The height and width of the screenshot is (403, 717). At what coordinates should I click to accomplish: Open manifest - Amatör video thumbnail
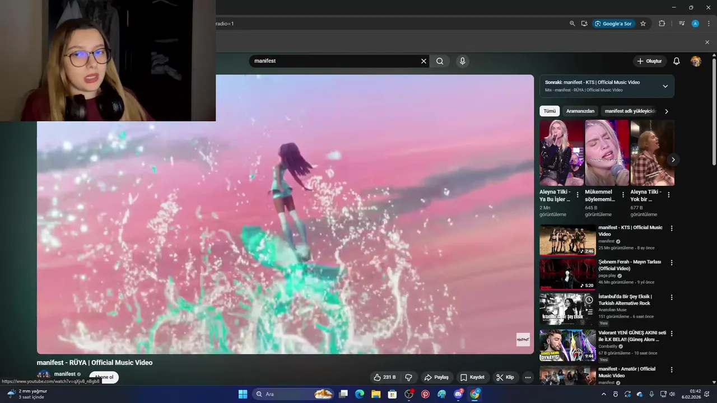click(567, 375)
